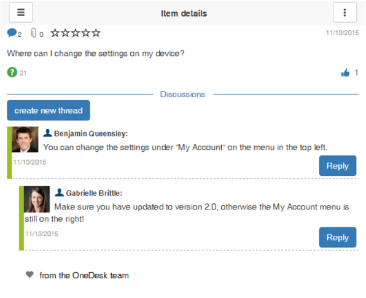Click user icon beside Gabrielle Brittle

(x=60, y=192)
